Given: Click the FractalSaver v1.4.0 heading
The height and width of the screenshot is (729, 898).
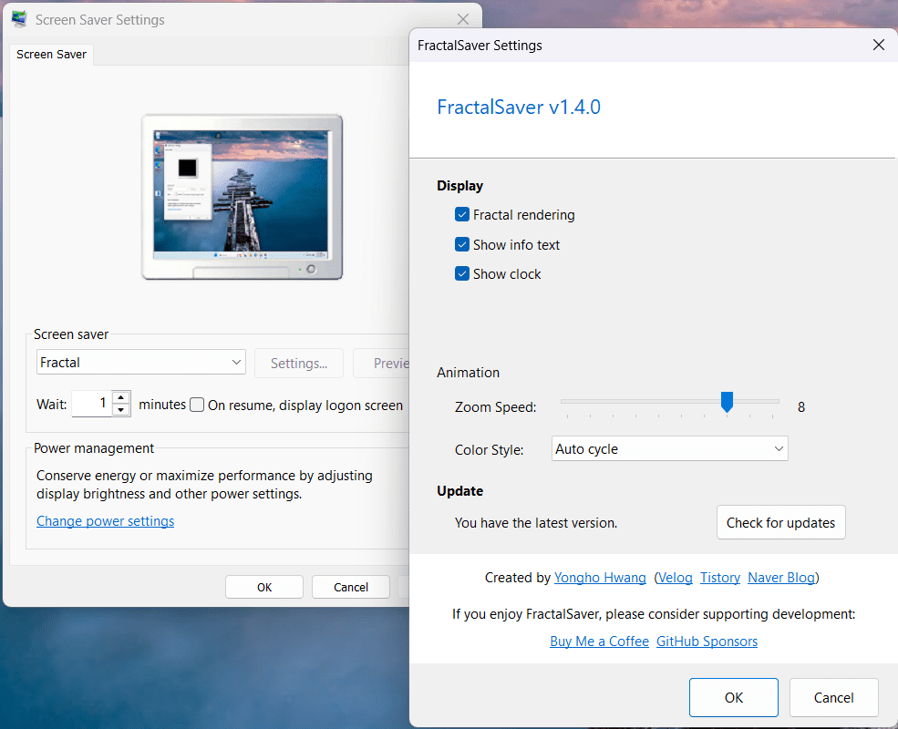Looking at the screenshot, I should point(519,107).
